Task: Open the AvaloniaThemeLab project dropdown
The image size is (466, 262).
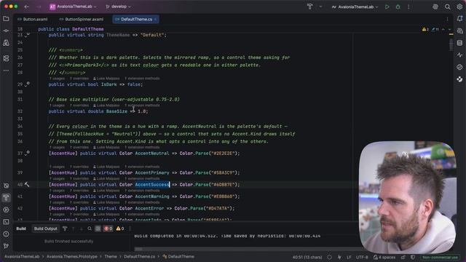Action: click(74, 7)
